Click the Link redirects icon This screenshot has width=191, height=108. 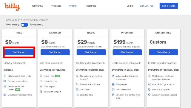(x=41, y=81)
